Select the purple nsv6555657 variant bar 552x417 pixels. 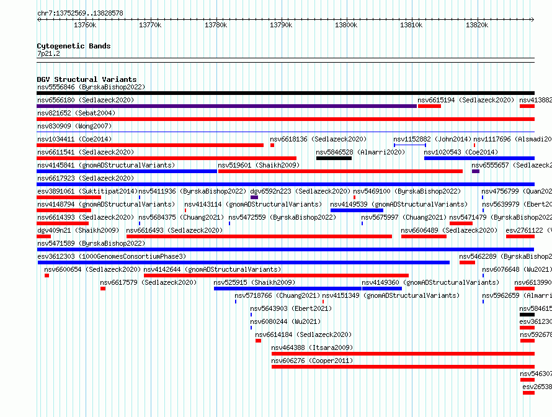coord(476,171)
